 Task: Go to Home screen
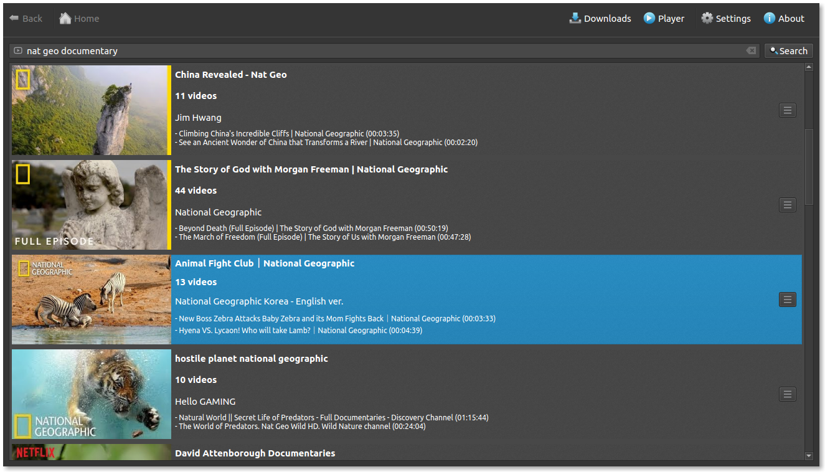tap(79, 19)
